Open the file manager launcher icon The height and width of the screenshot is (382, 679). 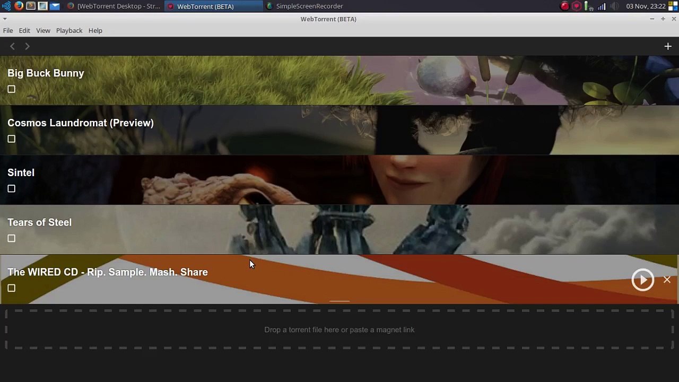pyautogui.click(x=31, y=6)
